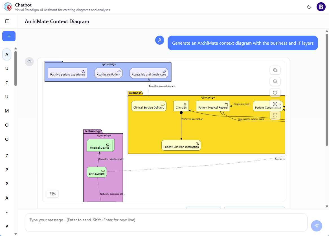Click the Visual Paradigm logo
This screenshot has width=329, height=236.
(8, 7)
